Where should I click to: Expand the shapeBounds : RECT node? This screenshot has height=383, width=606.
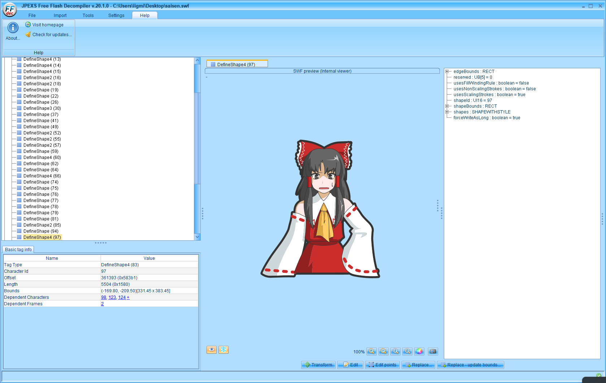point(447,106)
